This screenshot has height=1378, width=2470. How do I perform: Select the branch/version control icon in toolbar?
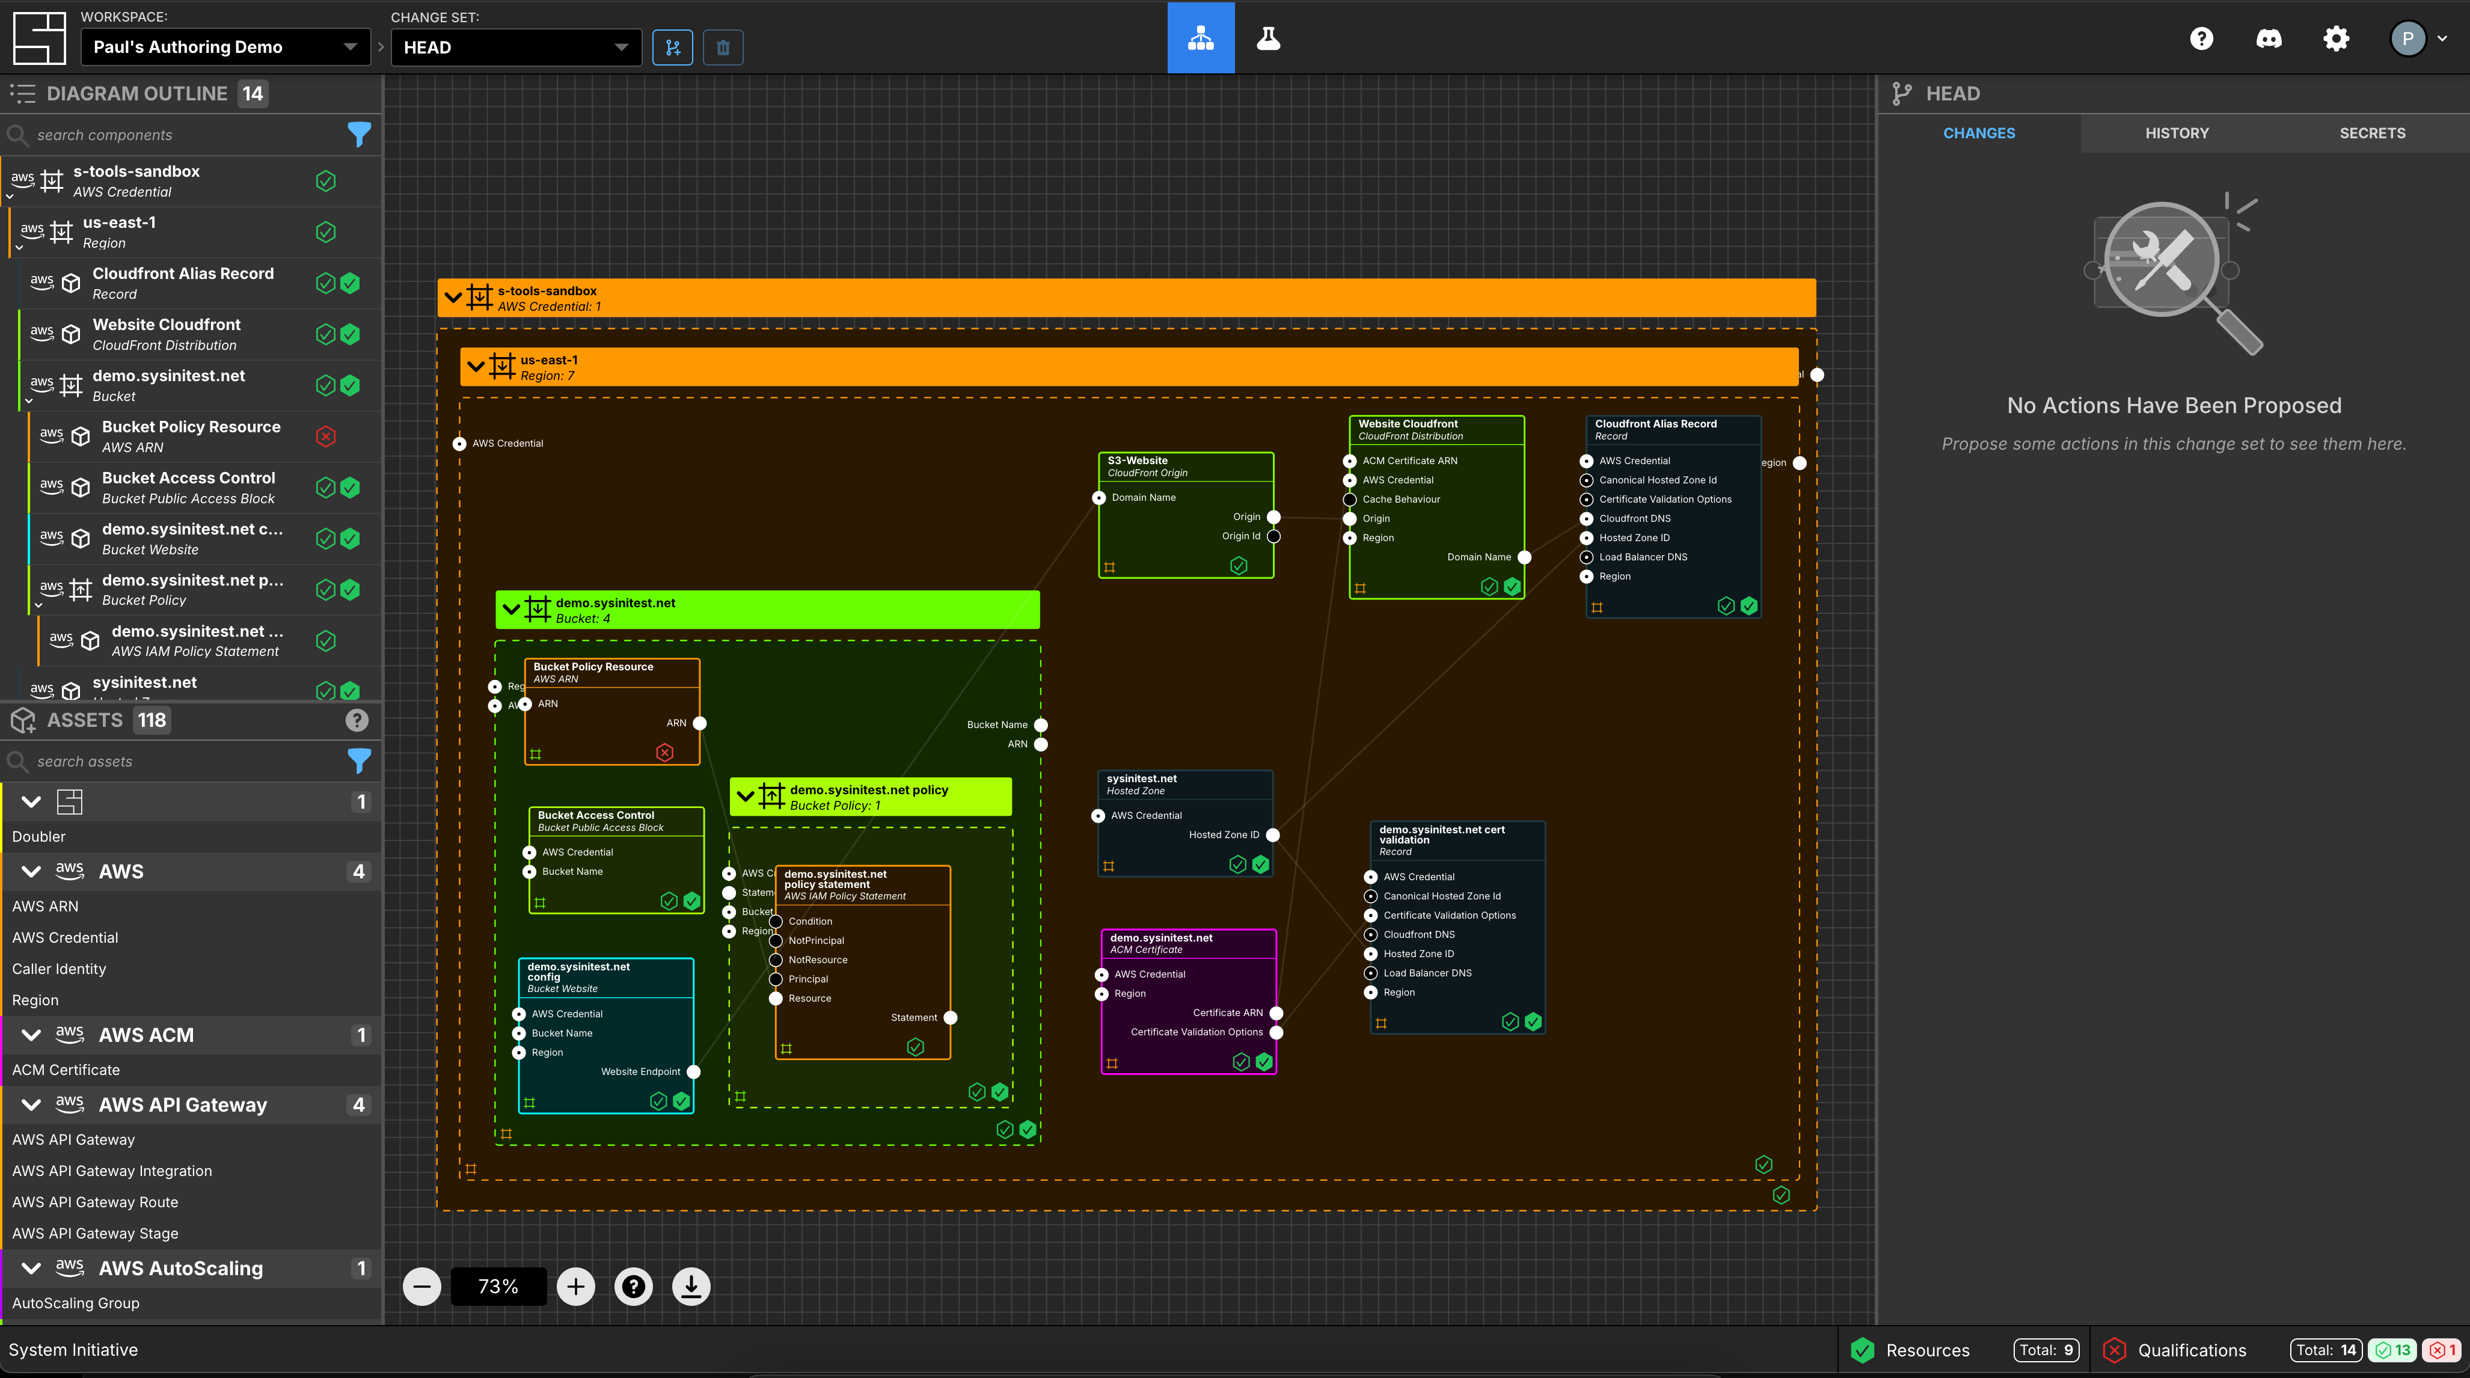[x=673, y=46]
